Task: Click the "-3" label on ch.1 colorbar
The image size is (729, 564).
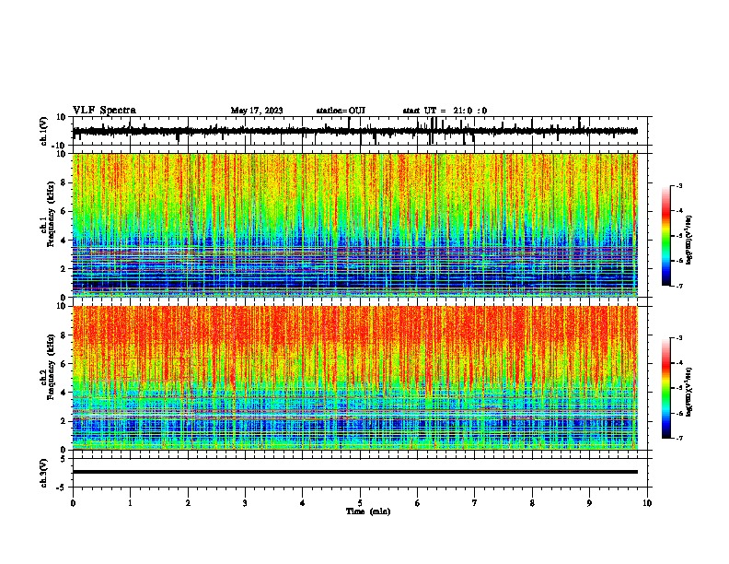Action: click(x=678, y=185)
